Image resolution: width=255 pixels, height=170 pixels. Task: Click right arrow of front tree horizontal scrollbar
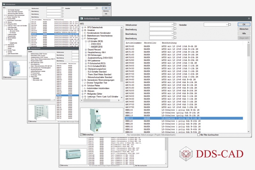119,100
